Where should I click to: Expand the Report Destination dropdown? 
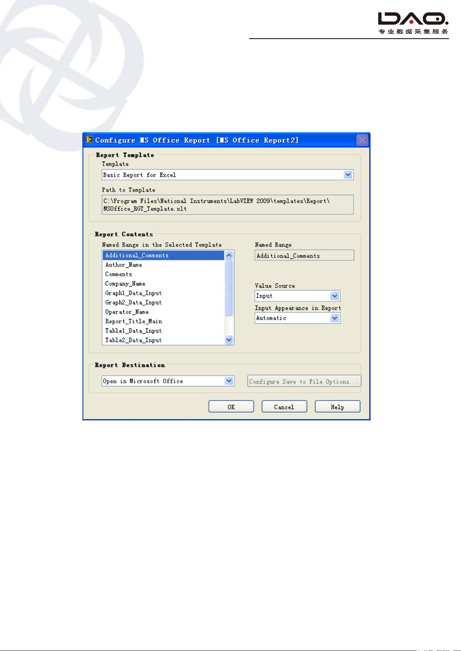229,381
